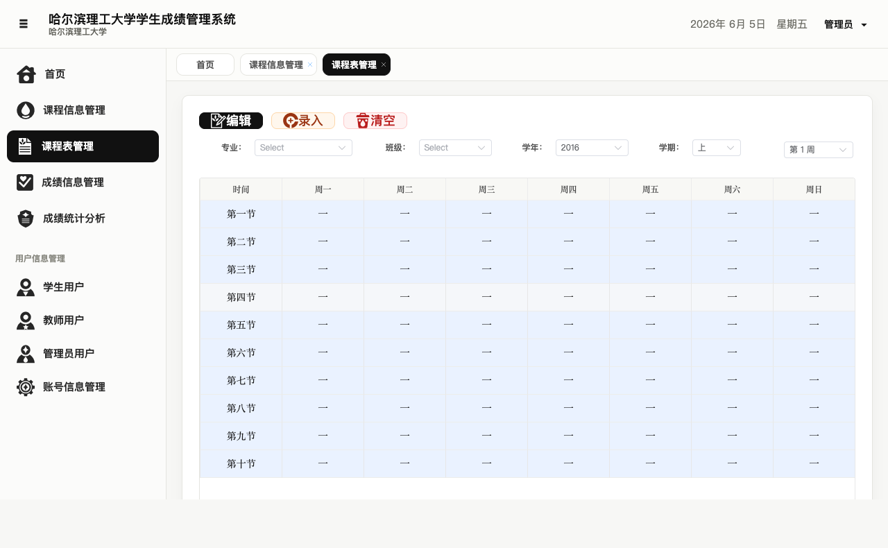Click the 2026年 6月 5日 date text
Image resolution: width=888 pixels, height=548 pixels.
coord(728,24)
